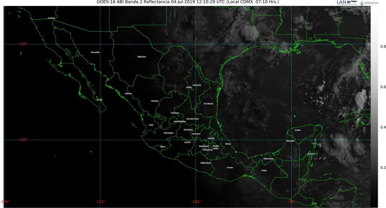Click the red +20° latitude label

tap(23, 140)
